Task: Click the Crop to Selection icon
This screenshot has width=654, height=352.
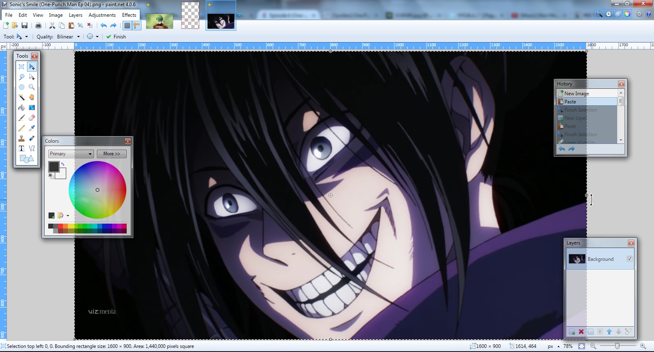Action: [x=81, y=25]
